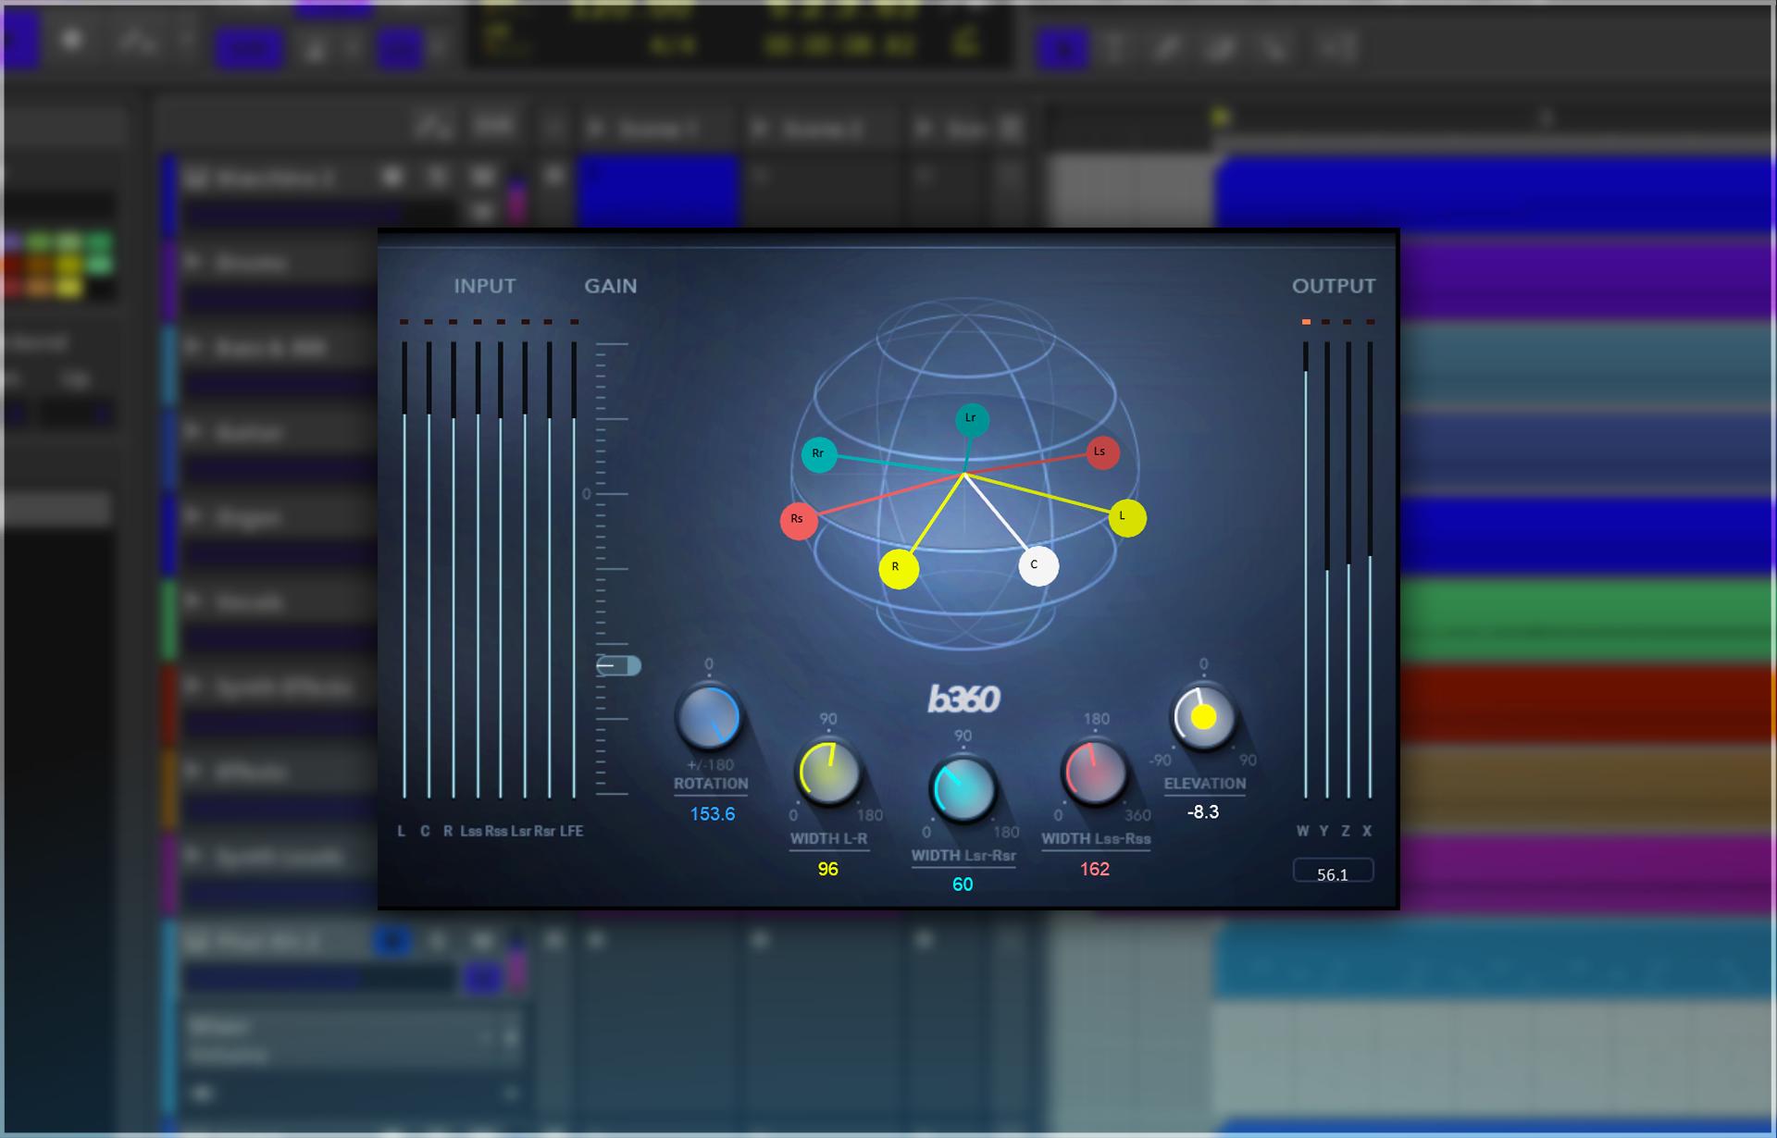The image size is (1777, 1138).
Task: Click the GAIN section label
Action: 611,286
